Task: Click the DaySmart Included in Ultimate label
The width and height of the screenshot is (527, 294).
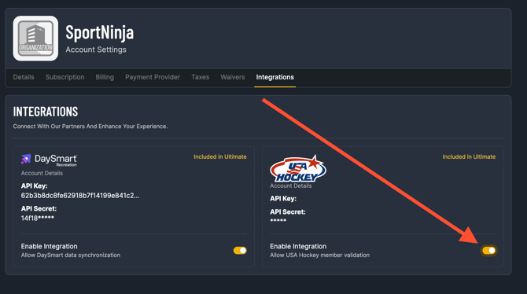Action: click(219, 157)
